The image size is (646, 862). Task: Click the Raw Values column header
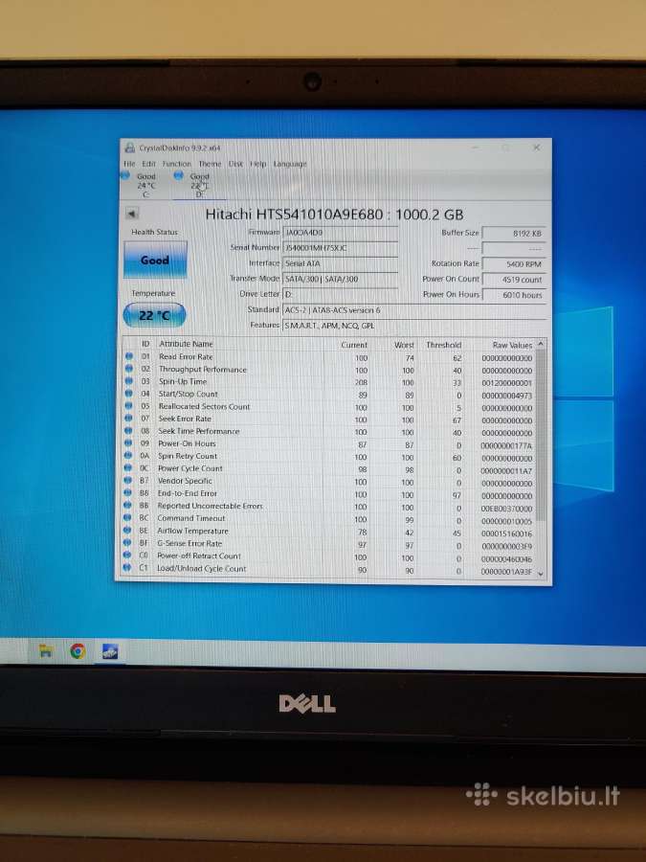click(511, 345)
